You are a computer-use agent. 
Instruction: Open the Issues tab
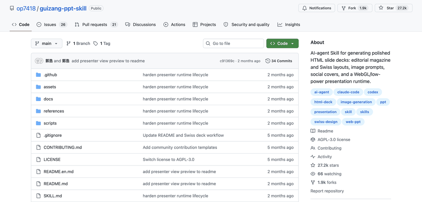52,25
